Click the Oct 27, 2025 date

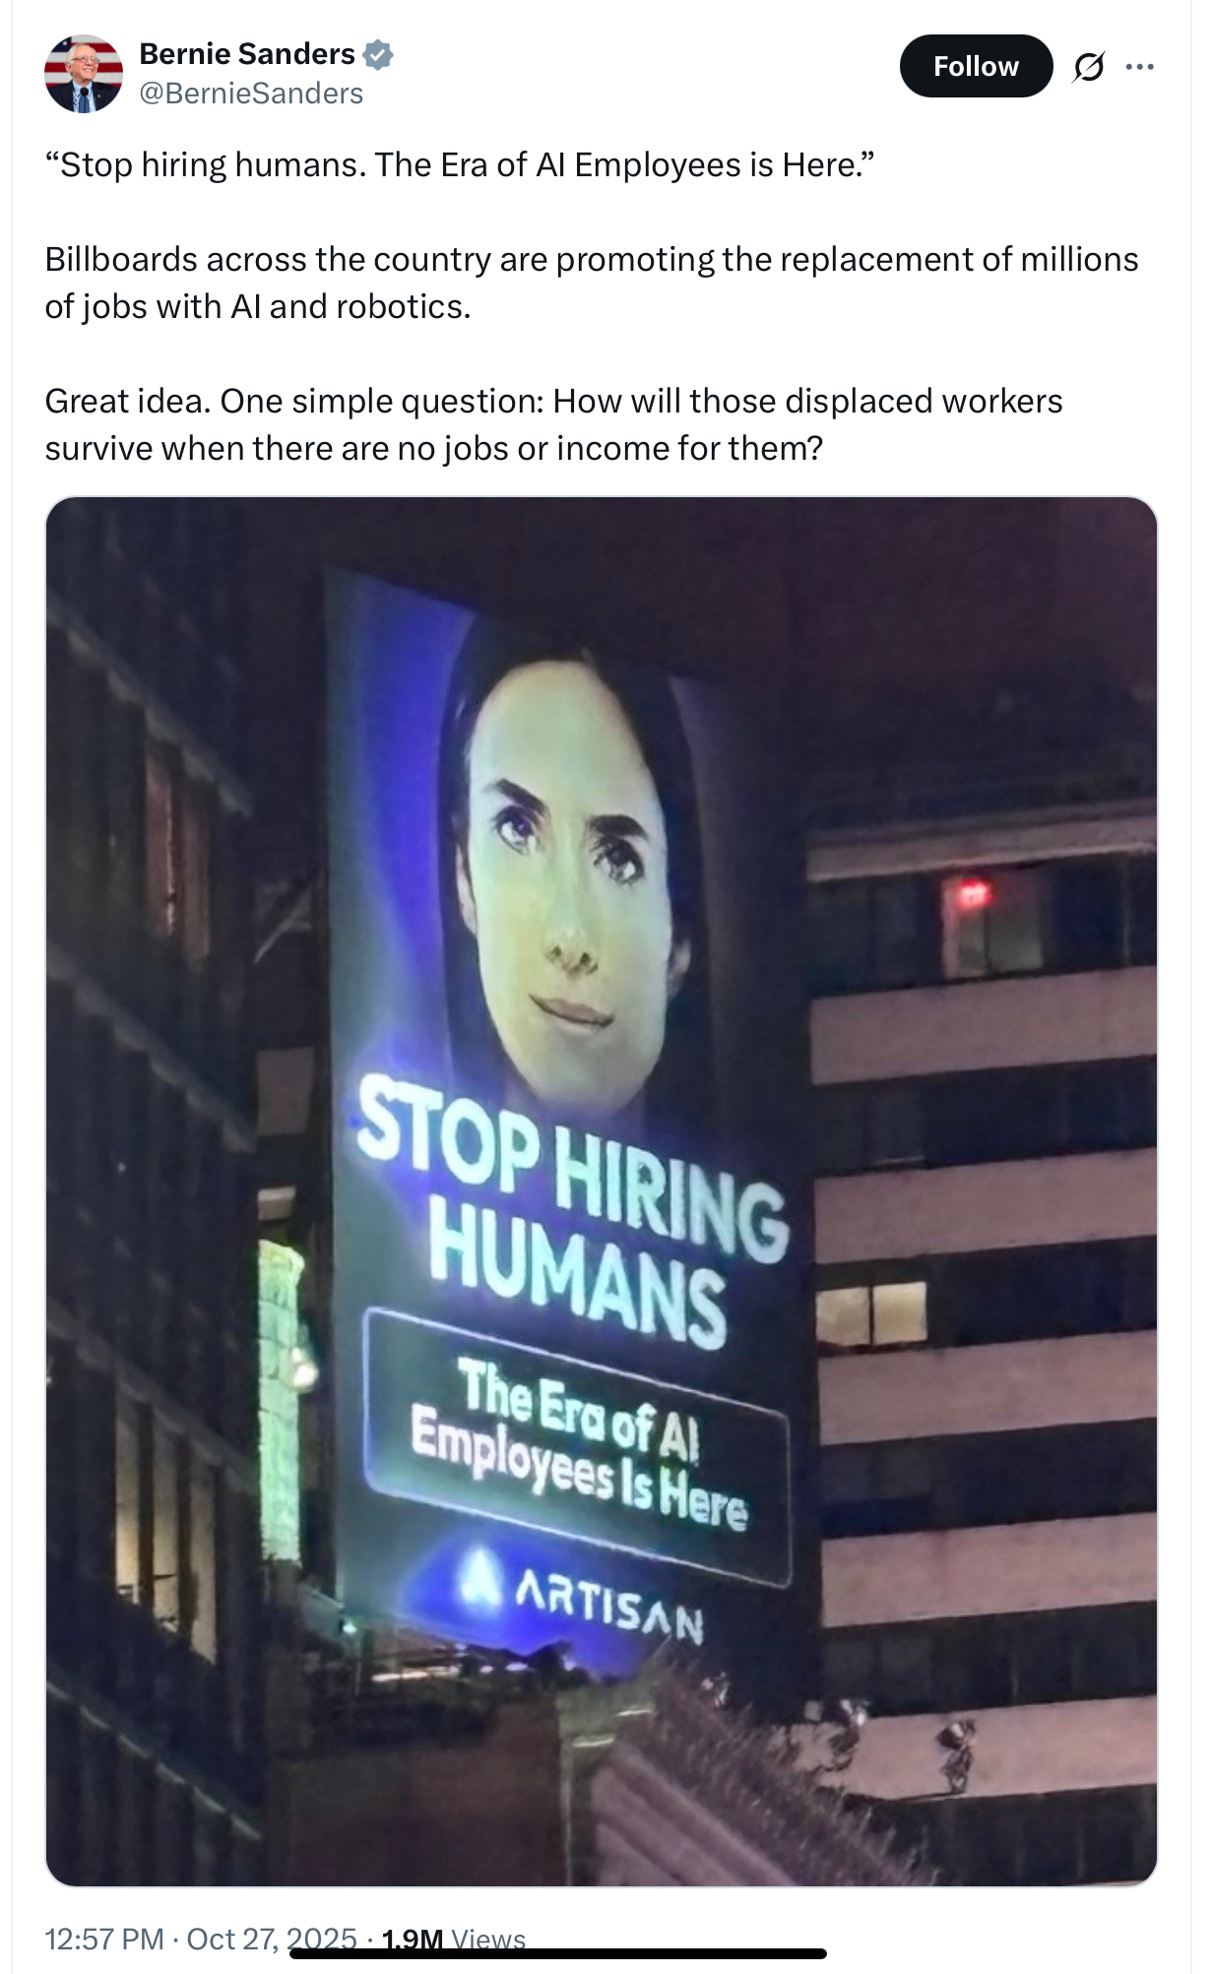[x=272, y=1939]
